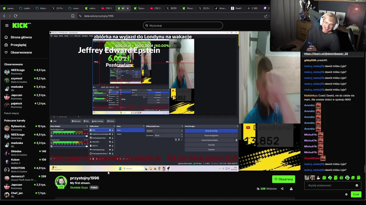The image size is (366, 205).
Task: Toggle lock on 300zł source
Action: (113, 130)
